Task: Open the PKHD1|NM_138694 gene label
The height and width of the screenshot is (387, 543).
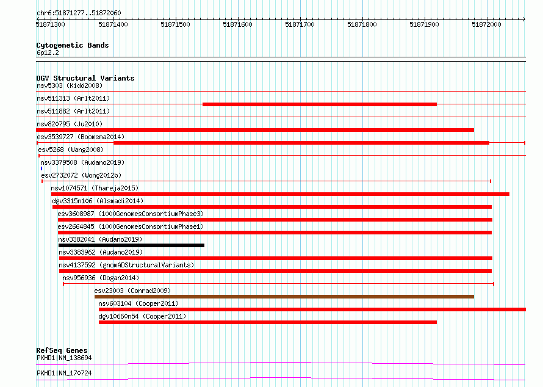Action: 64,358
